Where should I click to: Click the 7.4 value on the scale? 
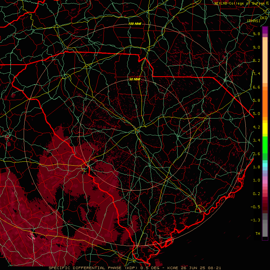[256, 74]
